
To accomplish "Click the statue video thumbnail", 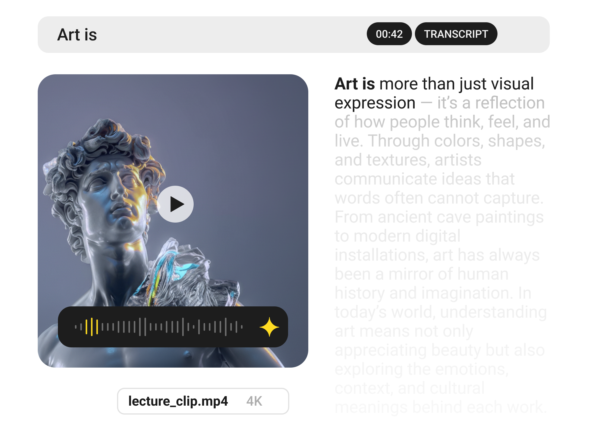I will pos(173,221).
